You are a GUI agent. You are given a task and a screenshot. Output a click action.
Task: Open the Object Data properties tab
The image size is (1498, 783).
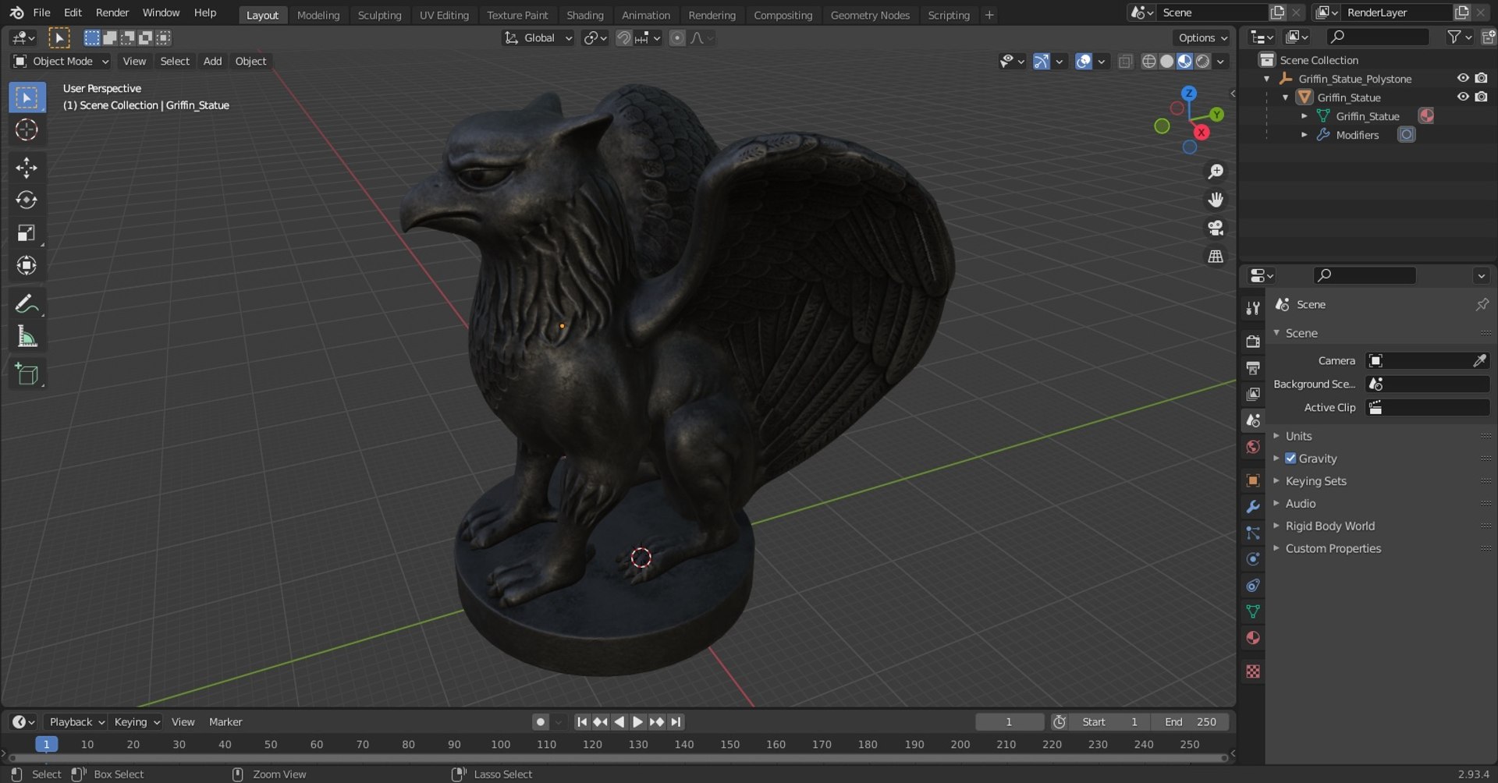coord(1253,612)
